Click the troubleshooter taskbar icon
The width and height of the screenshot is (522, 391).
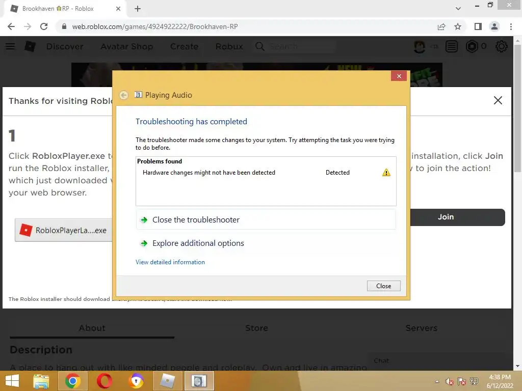(199, 381)
